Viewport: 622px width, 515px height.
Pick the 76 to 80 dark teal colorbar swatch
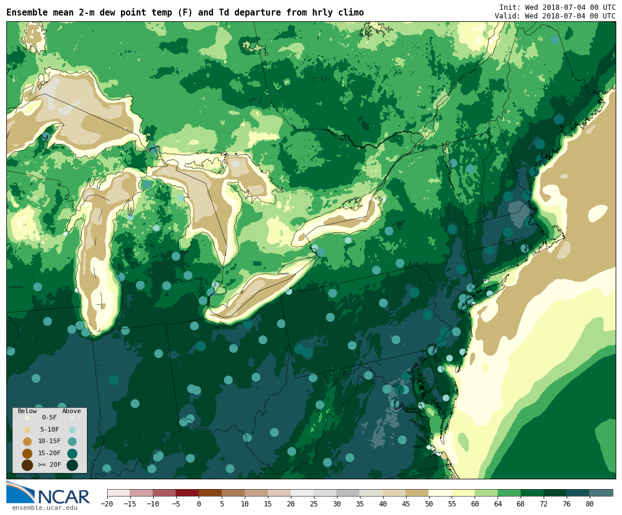578,493
